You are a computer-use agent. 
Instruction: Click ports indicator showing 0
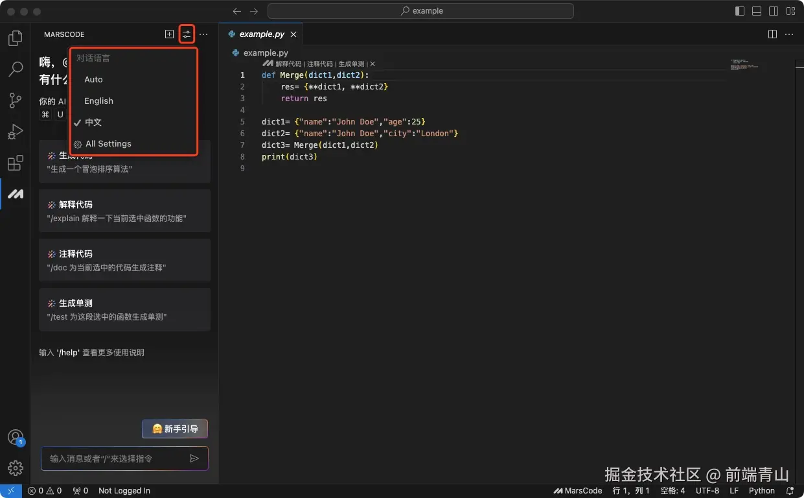coord(80,491)
